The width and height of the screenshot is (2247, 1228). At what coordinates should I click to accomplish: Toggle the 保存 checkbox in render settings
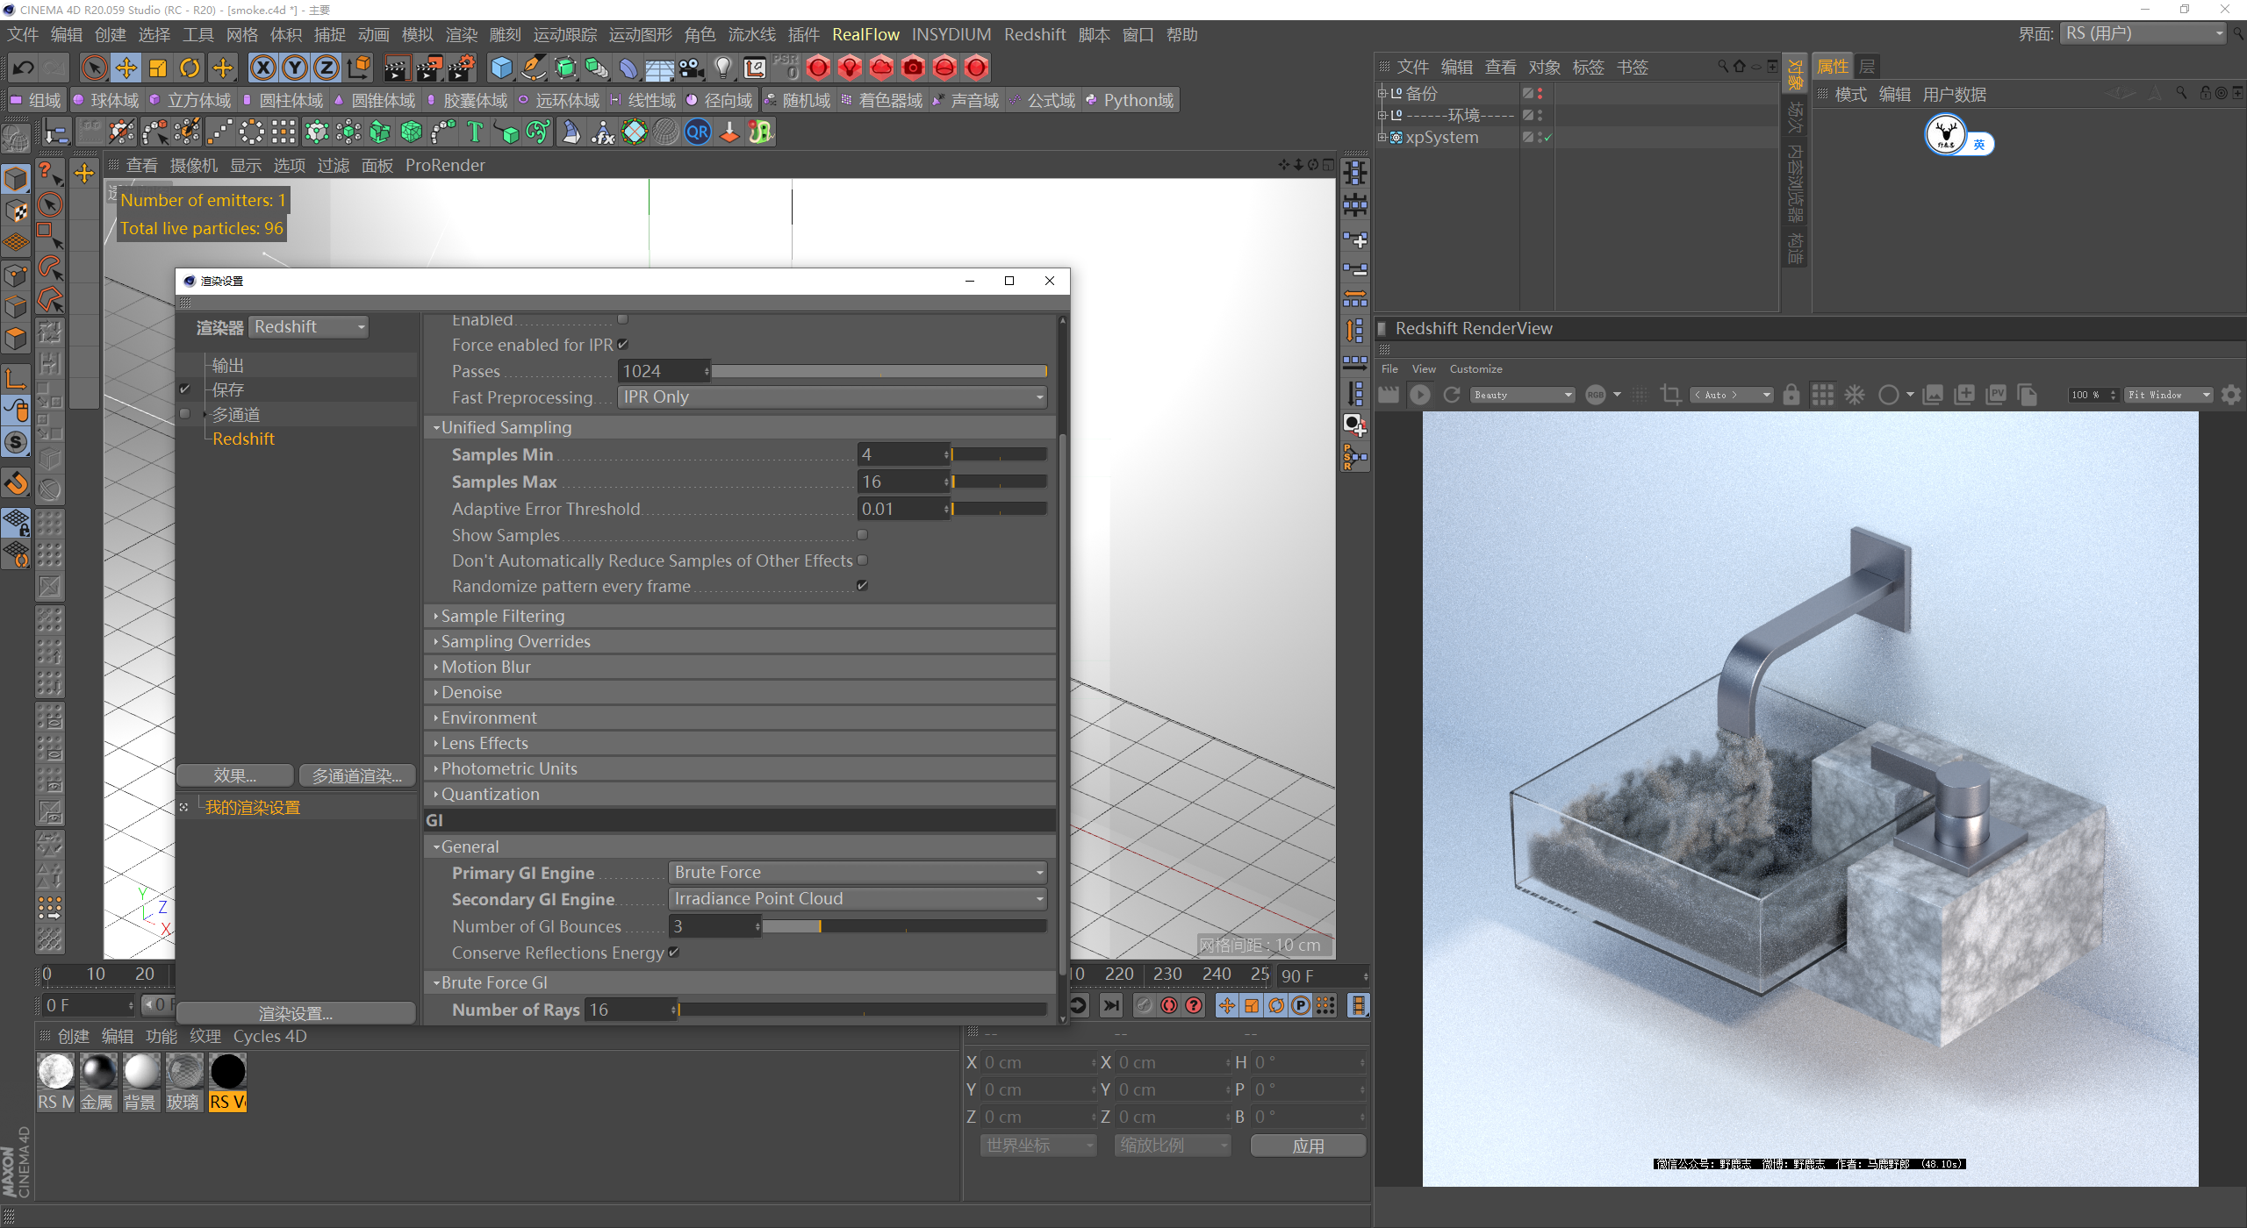(x=184, y=389)
